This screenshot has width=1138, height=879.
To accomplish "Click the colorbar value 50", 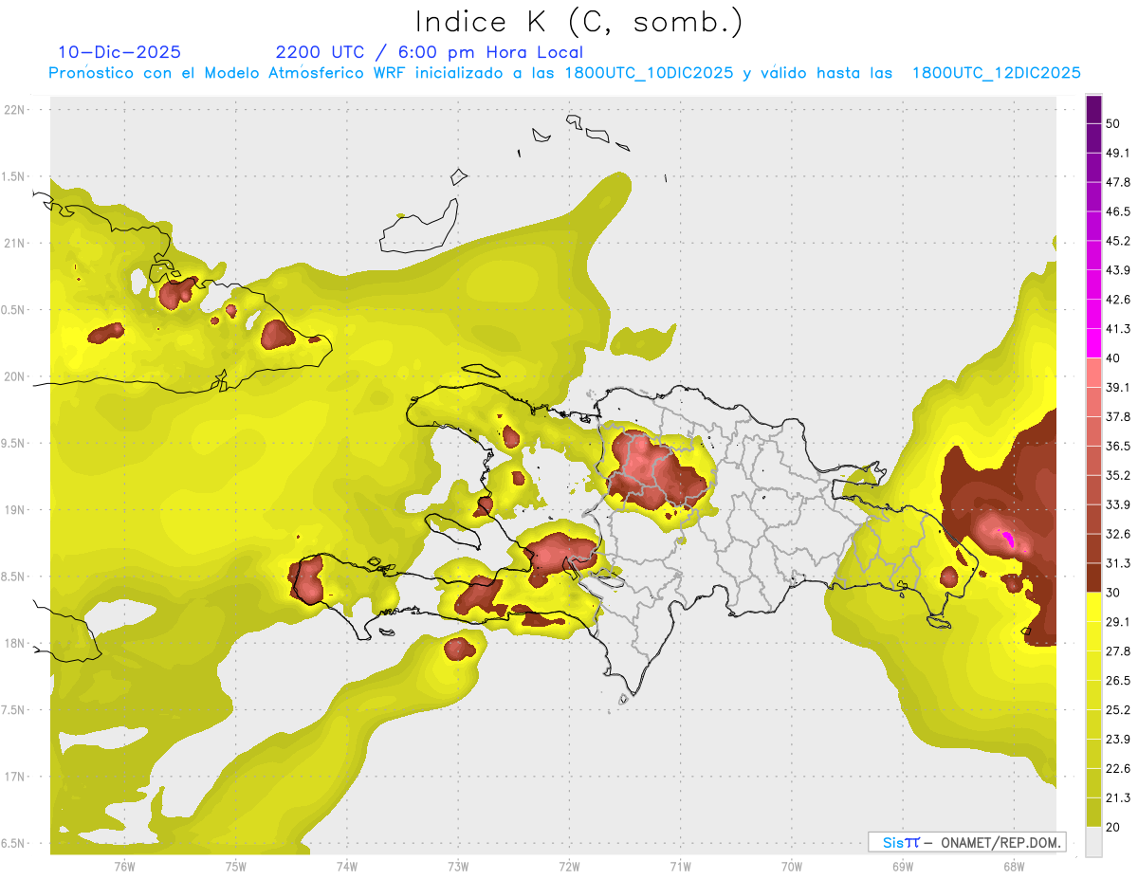I will (1113, 123).
